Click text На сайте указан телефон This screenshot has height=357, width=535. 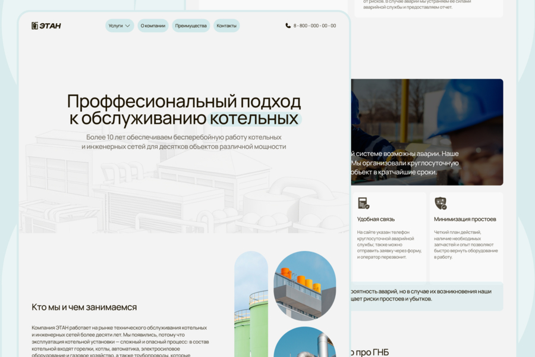[389, 245]
